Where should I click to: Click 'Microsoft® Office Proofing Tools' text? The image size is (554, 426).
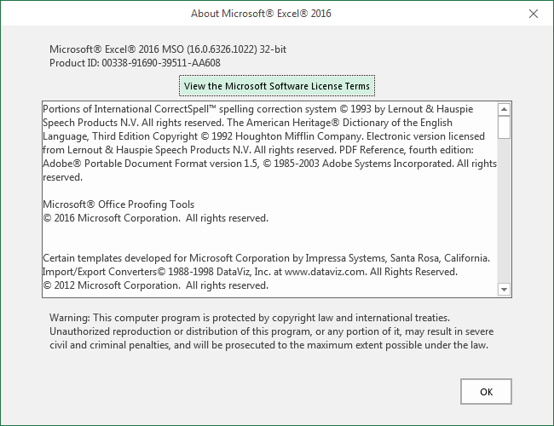coord(118,204)
